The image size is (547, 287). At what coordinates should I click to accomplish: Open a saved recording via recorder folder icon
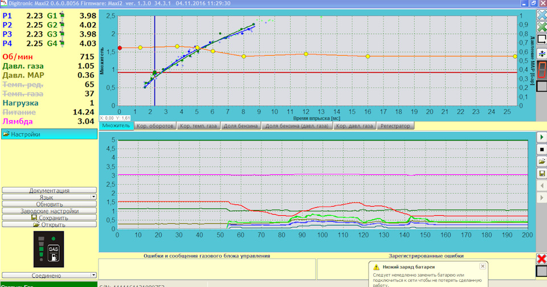(x=542, y=162)
